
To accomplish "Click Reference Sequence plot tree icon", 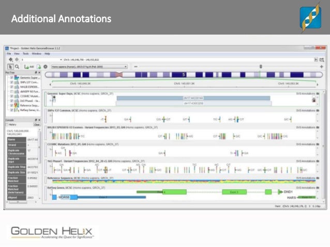I will click(x=17, y=105).
